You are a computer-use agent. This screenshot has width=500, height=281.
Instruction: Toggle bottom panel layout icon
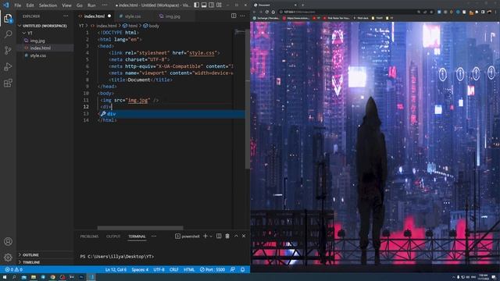pos(204,5)
